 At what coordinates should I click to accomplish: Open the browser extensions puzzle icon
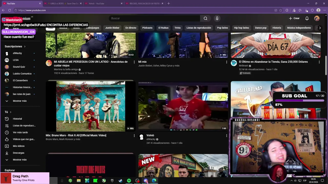(x=287, y=10)
